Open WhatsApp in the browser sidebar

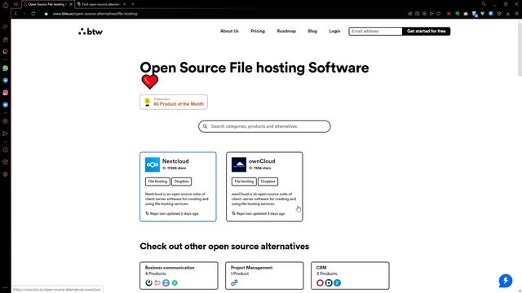pos(6,68)
